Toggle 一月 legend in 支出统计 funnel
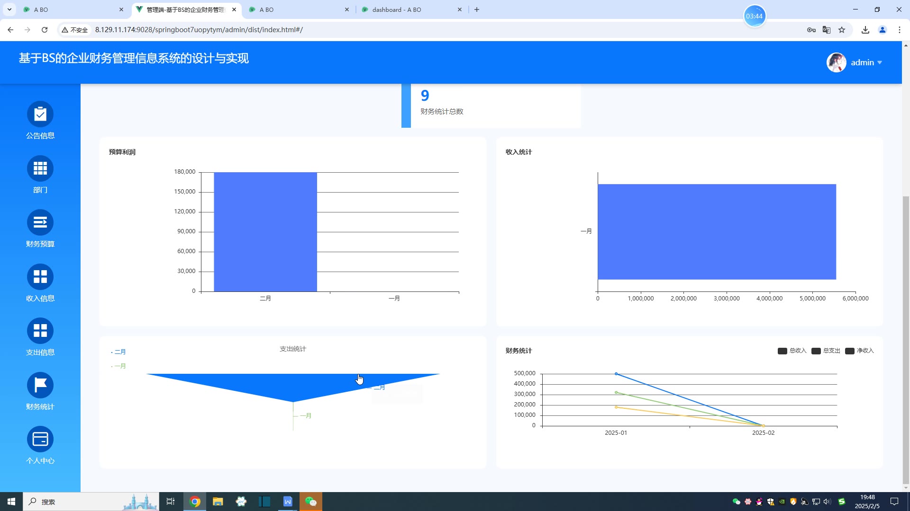Image resolution: width=910 pixels, height=511 pixels. pos(118,366)
